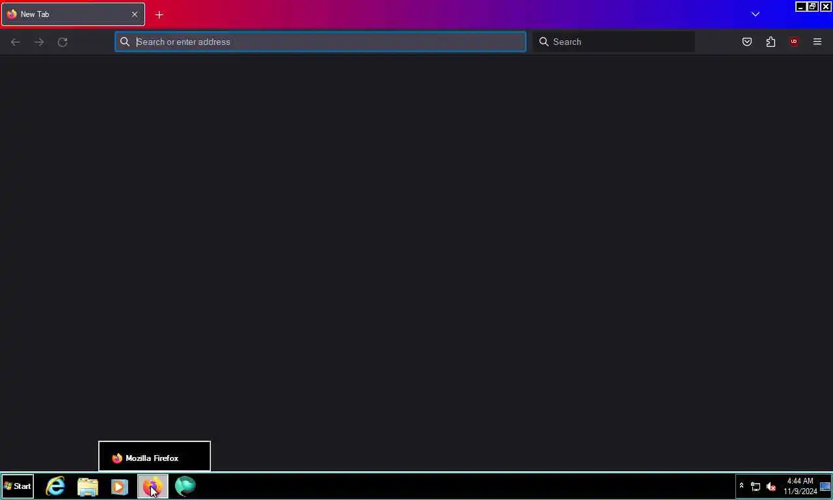The height and width of the screenshot is (500, 833).
Task: Click the Show desktop tray icon
Action: pyautogui.click(x=825, y=486)
